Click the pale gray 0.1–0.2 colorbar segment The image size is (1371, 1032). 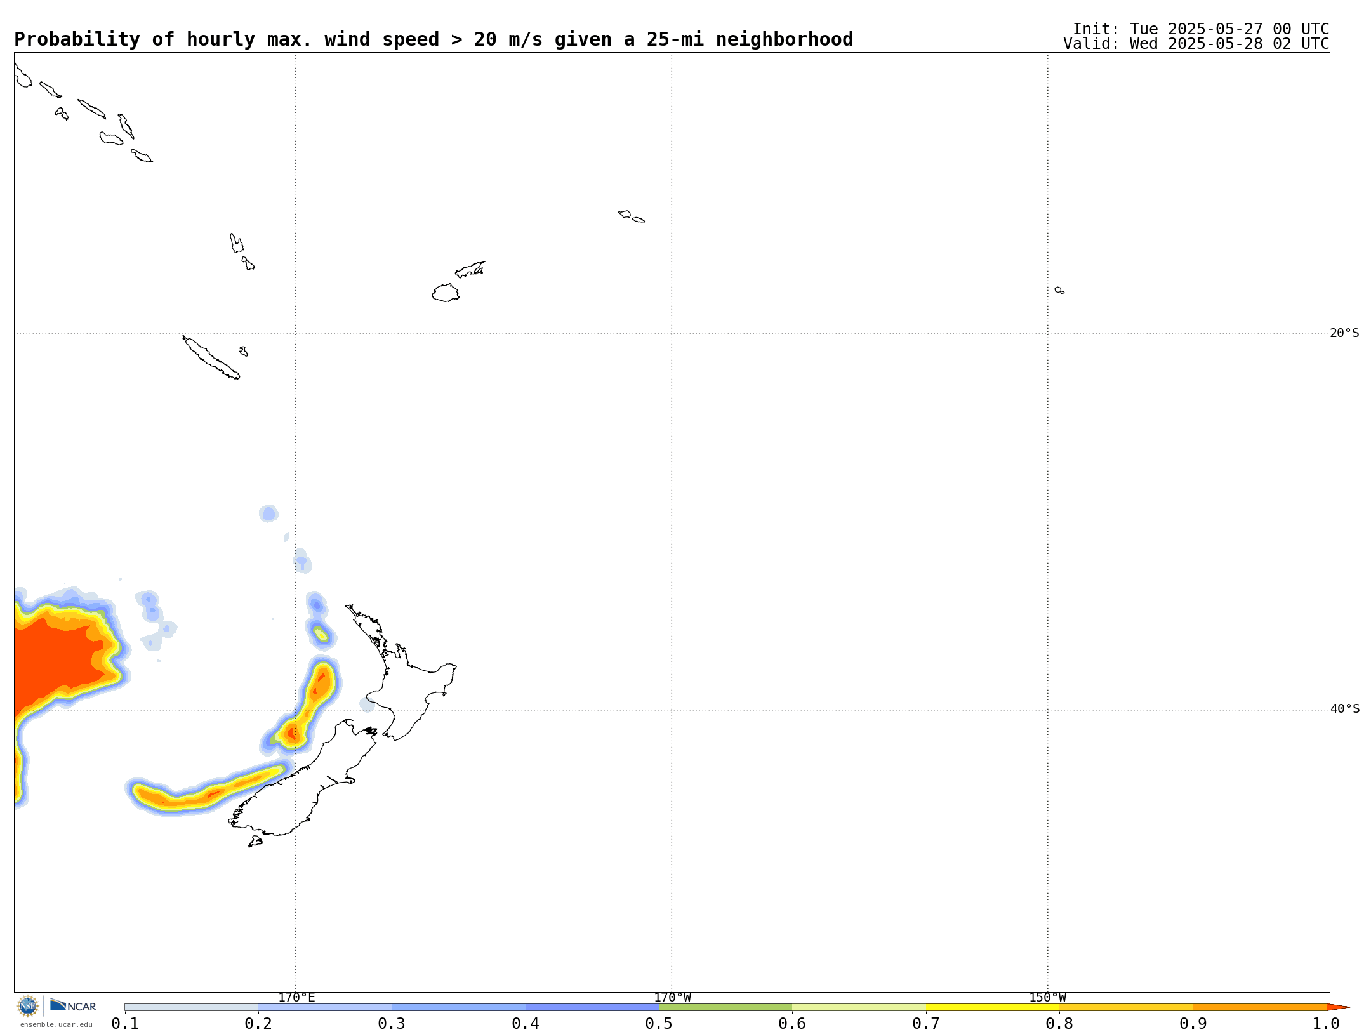[192, 1007]
